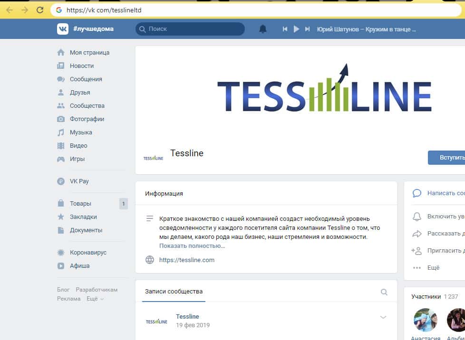The height and width of the screenshot is (340, 465).
Task: Open the Tessline post author name
Action: tap(187, 316)
